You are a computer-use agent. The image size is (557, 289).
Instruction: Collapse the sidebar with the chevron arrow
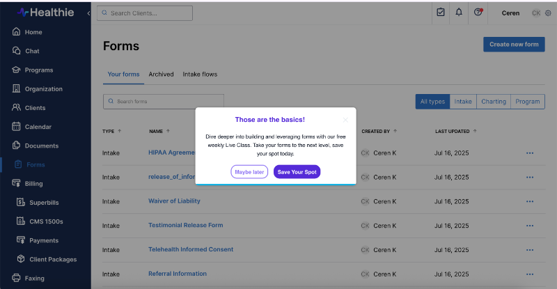point(88,13)
